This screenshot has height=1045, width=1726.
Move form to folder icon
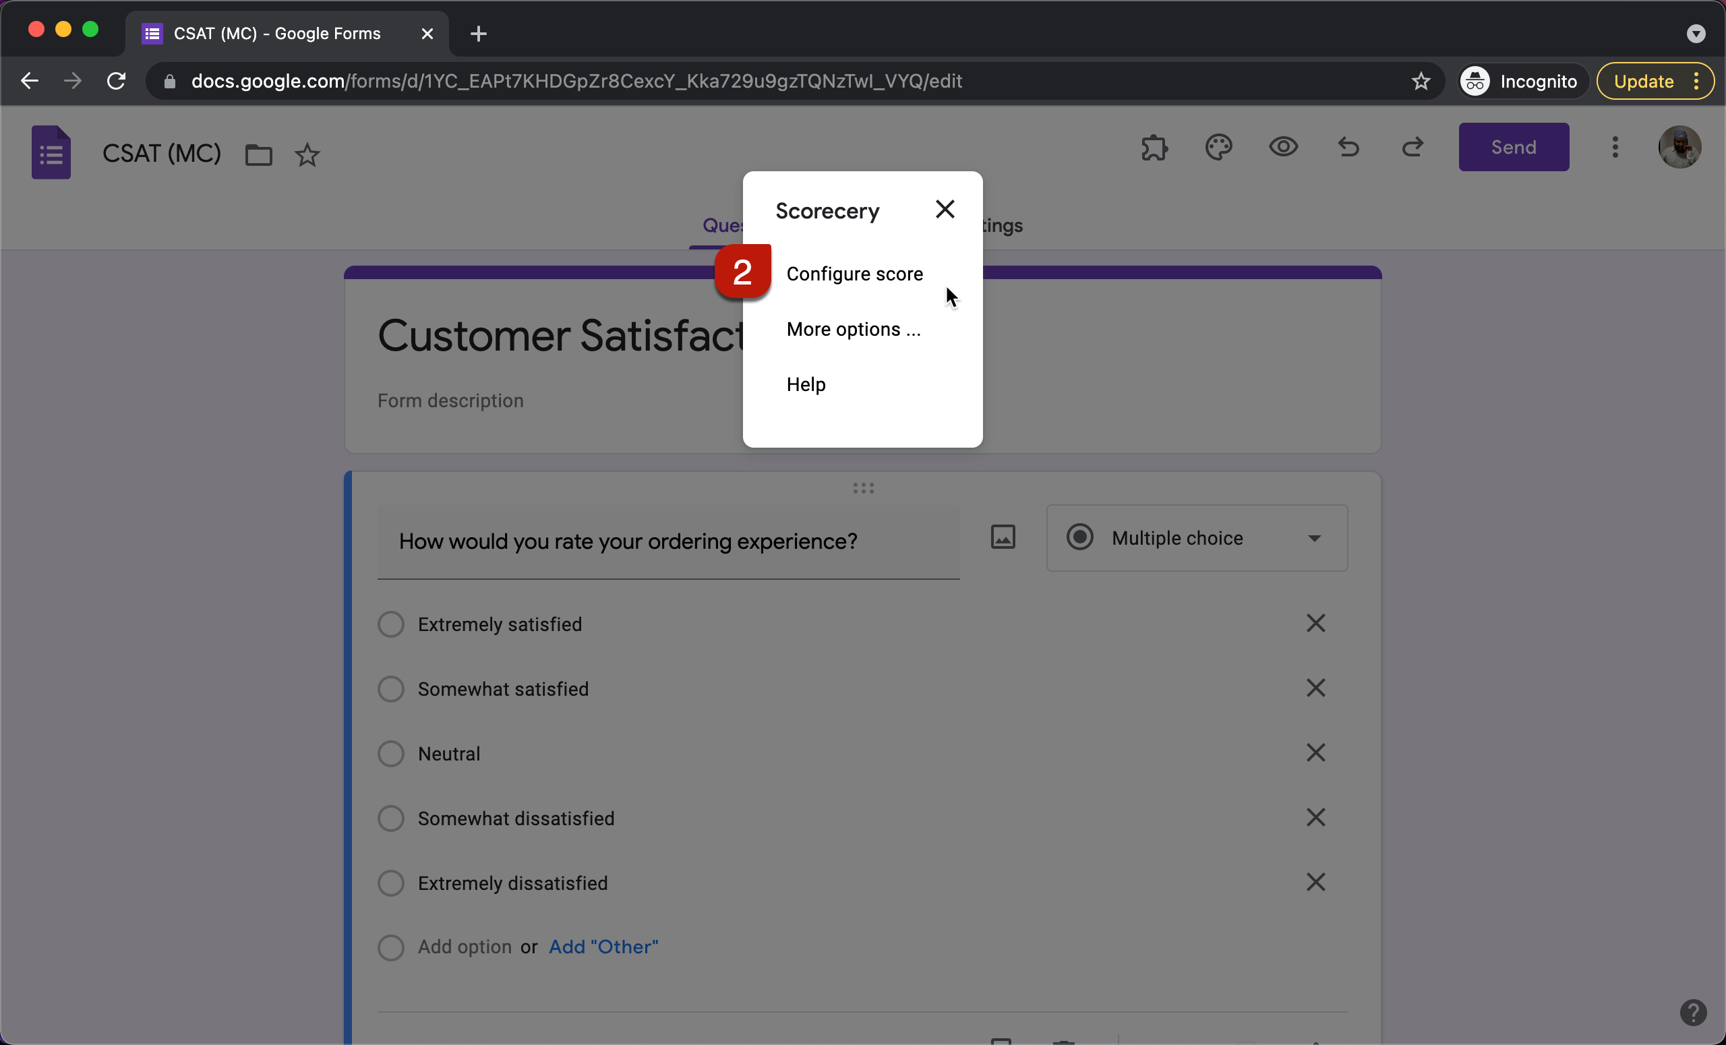(258, 155)
